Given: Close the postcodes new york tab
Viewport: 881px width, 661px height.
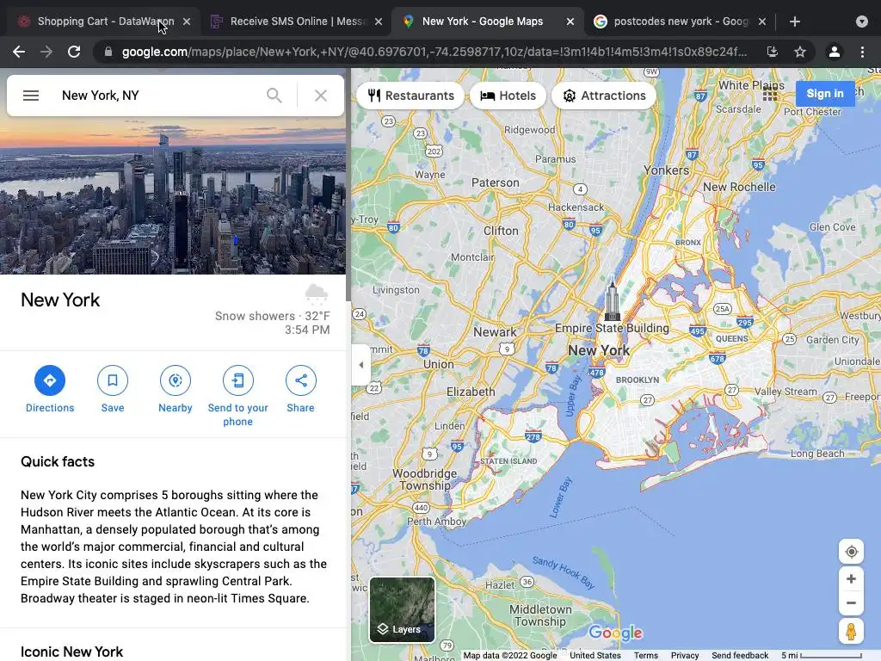Looking at the screenshot, I should tap(762, 22).
